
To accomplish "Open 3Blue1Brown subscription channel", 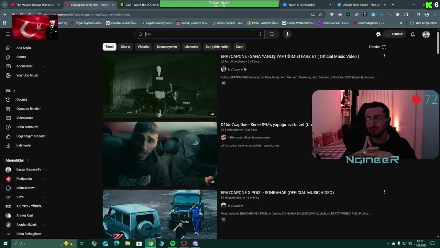I will 26,188.
